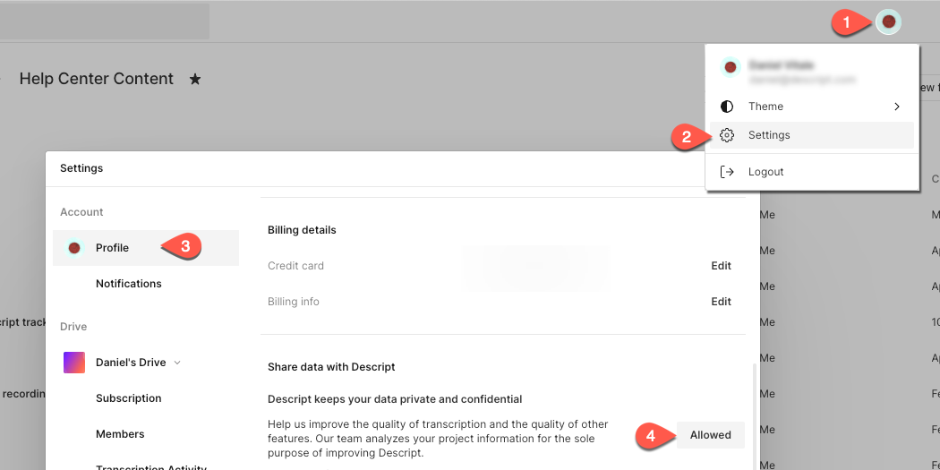Select the Profile settings tab
The height and width of the screenshot is (470, 940).
click(x=113, y=248)
